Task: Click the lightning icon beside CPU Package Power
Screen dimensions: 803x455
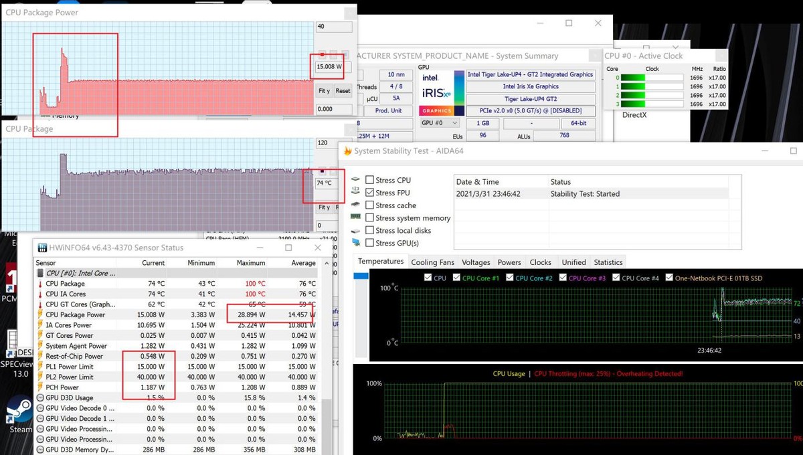Action: 39,314
